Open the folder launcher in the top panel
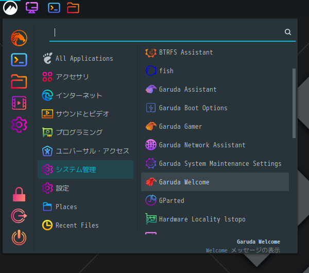This screenshot has width=309, height=273. click(73, 8)
